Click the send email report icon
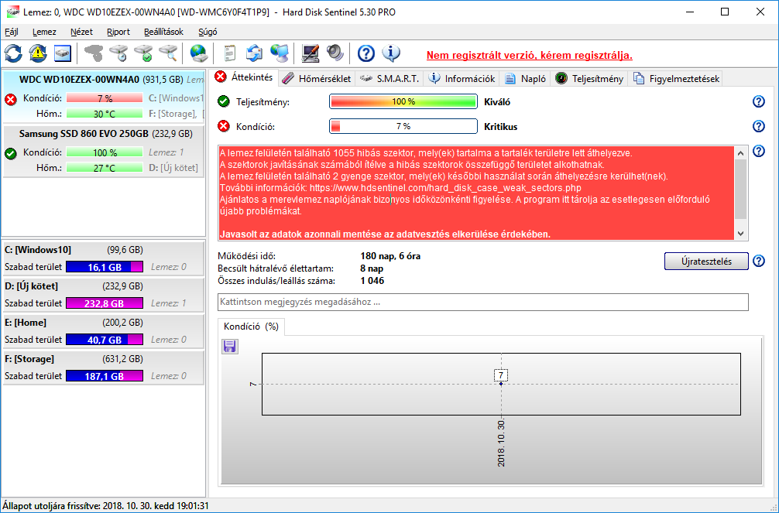779x513 pixels. [x=254, y=53]
